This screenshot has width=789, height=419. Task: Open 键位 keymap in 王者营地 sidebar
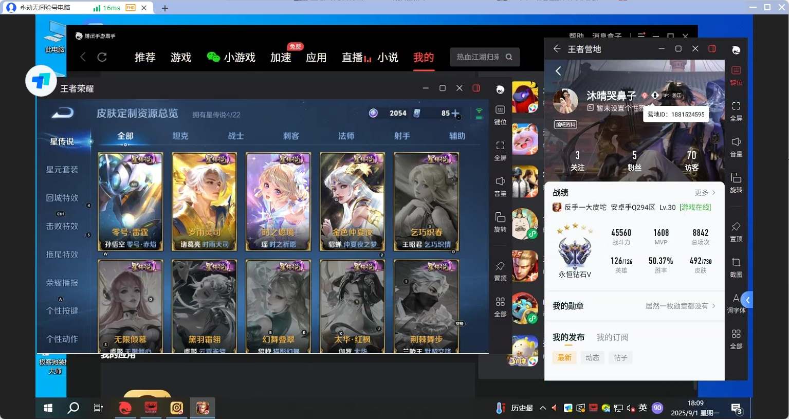[x=736, y=75]
